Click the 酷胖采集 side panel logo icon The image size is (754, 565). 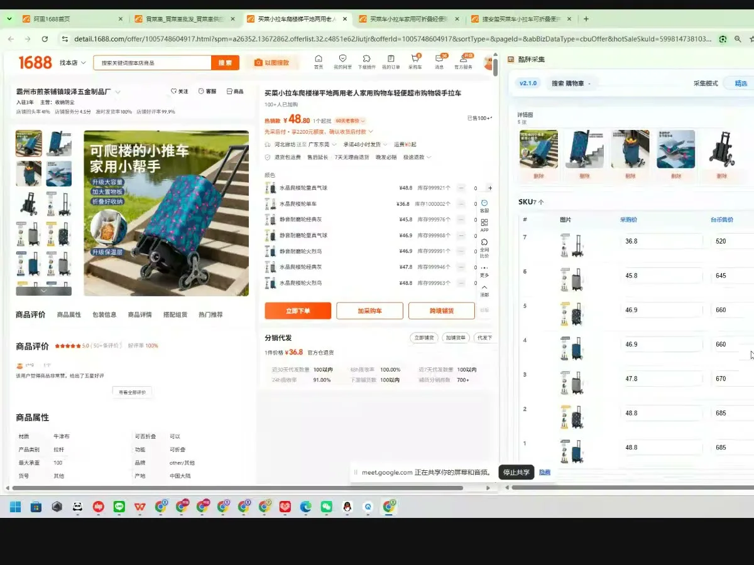(511, 60)
